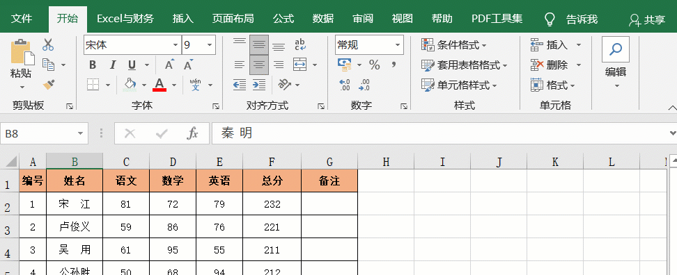Click the Tell Me lightbulb icon
Image resolution: width=677 pixels, height=275 pixels.
(x=550, y=19)
